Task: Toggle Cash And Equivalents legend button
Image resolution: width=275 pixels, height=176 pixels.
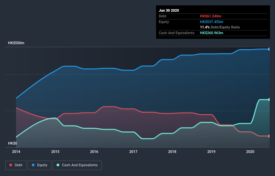Action: pos(77,165)
